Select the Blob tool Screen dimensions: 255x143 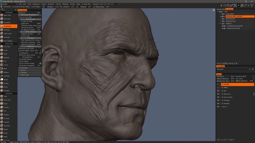click(6, 69)
